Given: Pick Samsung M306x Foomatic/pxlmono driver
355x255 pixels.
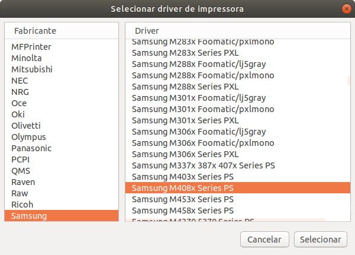Looking at the screenshot, I should (x=203, y=143).
